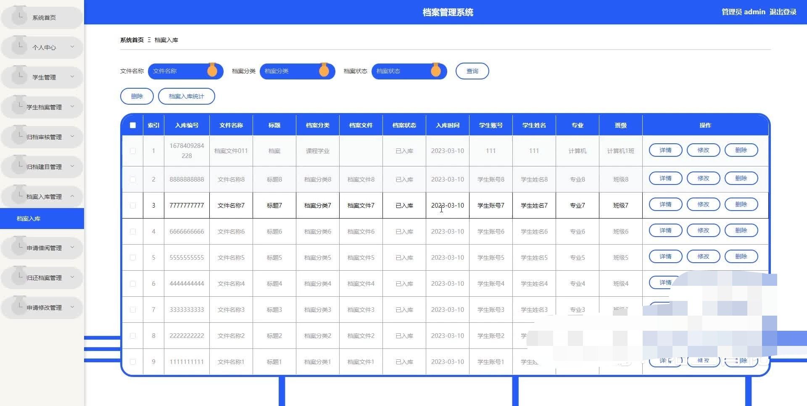Image resolution: width=807 pixels, height=406 pixels.
Task: Check the box for row 1678409284228
Action: point(133,151)
